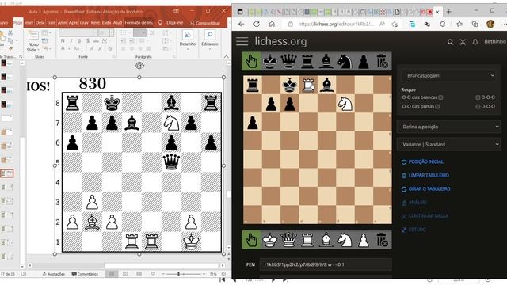Click the Cut scissors icon in PowerPoint
507x285 pixels.
point(10,33)
